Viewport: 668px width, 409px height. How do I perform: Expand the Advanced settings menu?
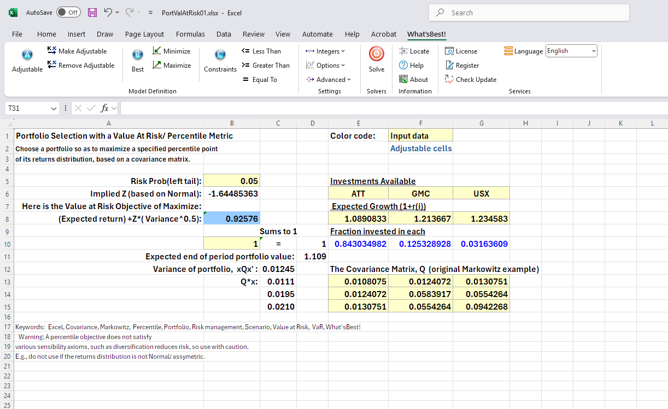click(328, 80)
